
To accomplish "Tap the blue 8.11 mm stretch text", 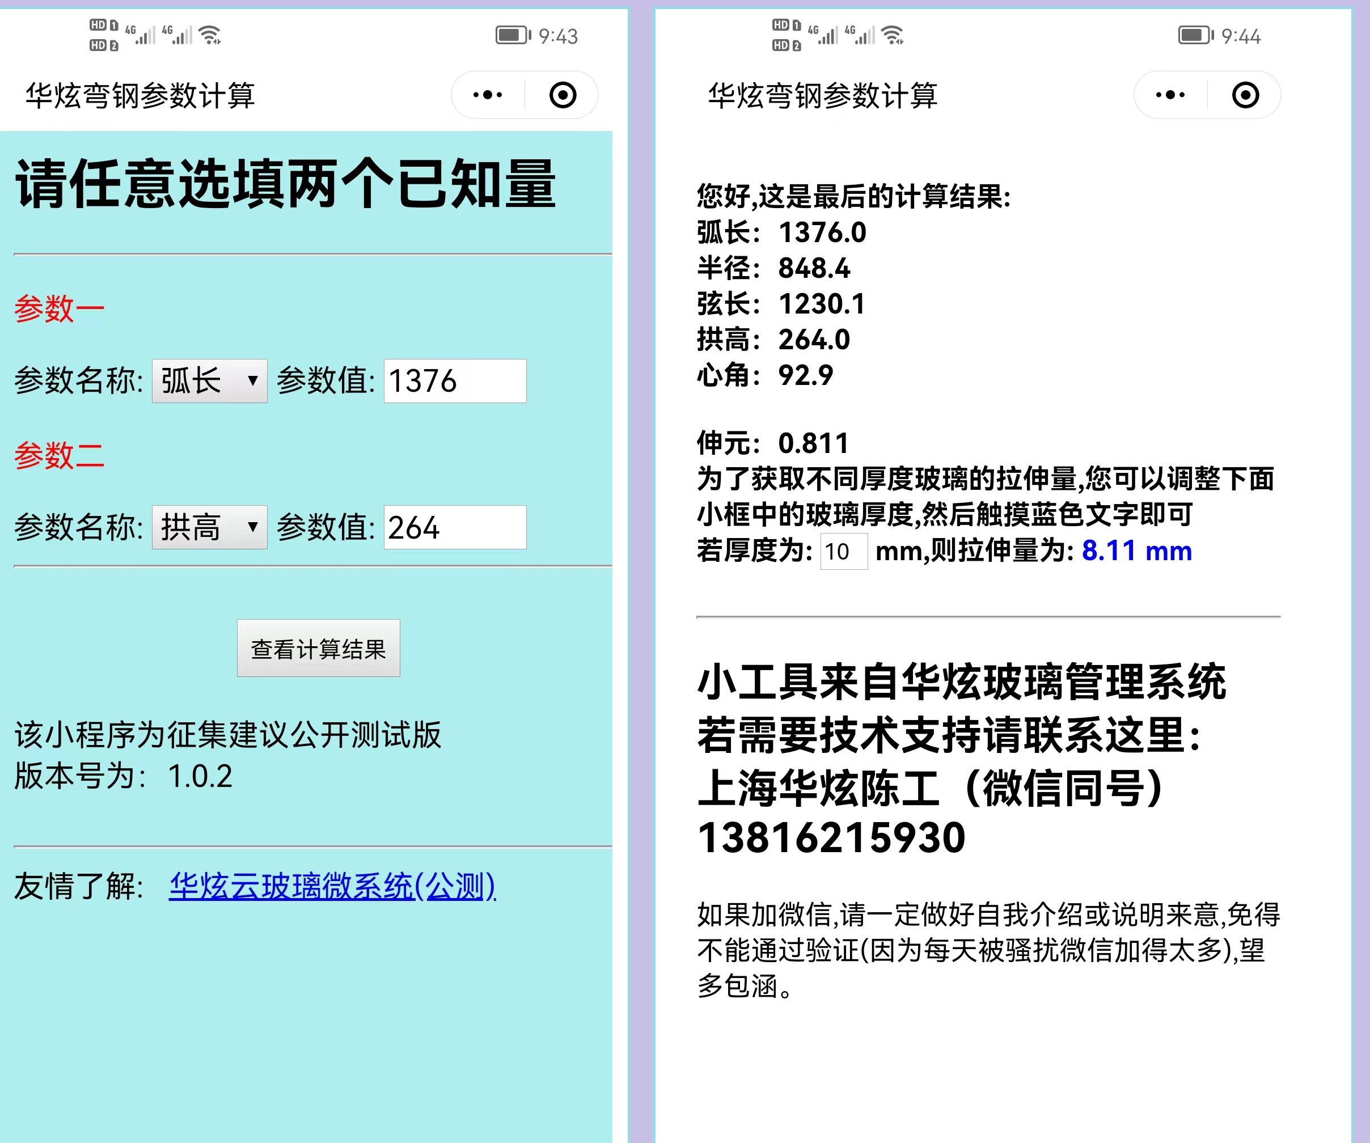I will [x=1136, y=551].
